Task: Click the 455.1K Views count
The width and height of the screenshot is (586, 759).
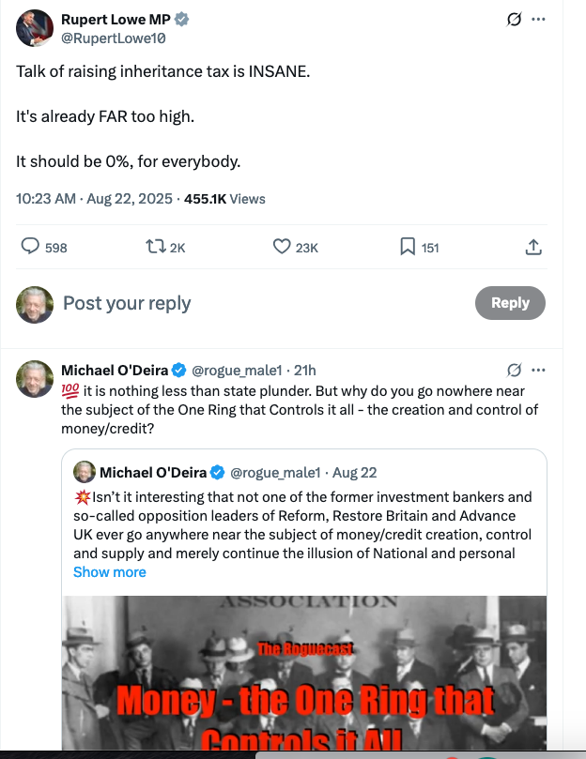Action: tap(224, 199)
